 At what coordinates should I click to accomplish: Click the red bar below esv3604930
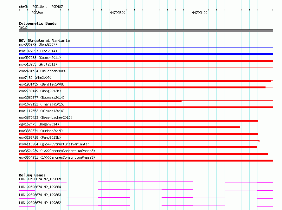coord(143,154)
